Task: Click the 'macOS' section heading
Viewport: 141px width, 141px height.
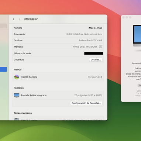Action: [x=18, y=70]
